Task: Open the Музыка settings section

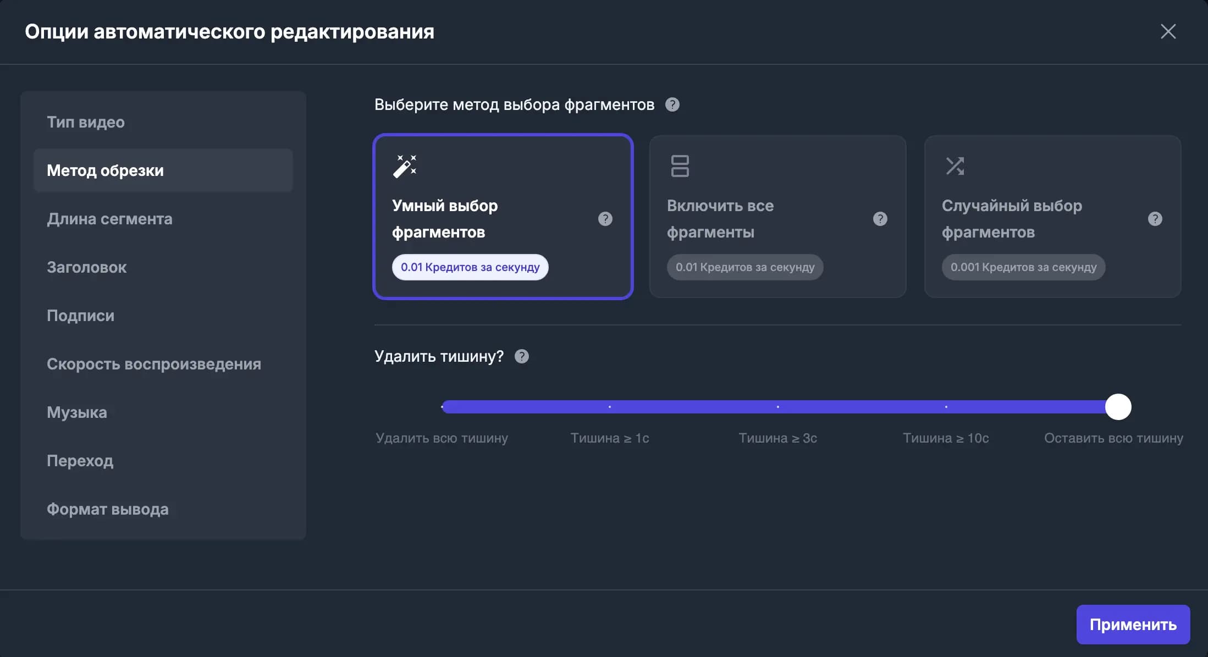Action: [77, 412]
